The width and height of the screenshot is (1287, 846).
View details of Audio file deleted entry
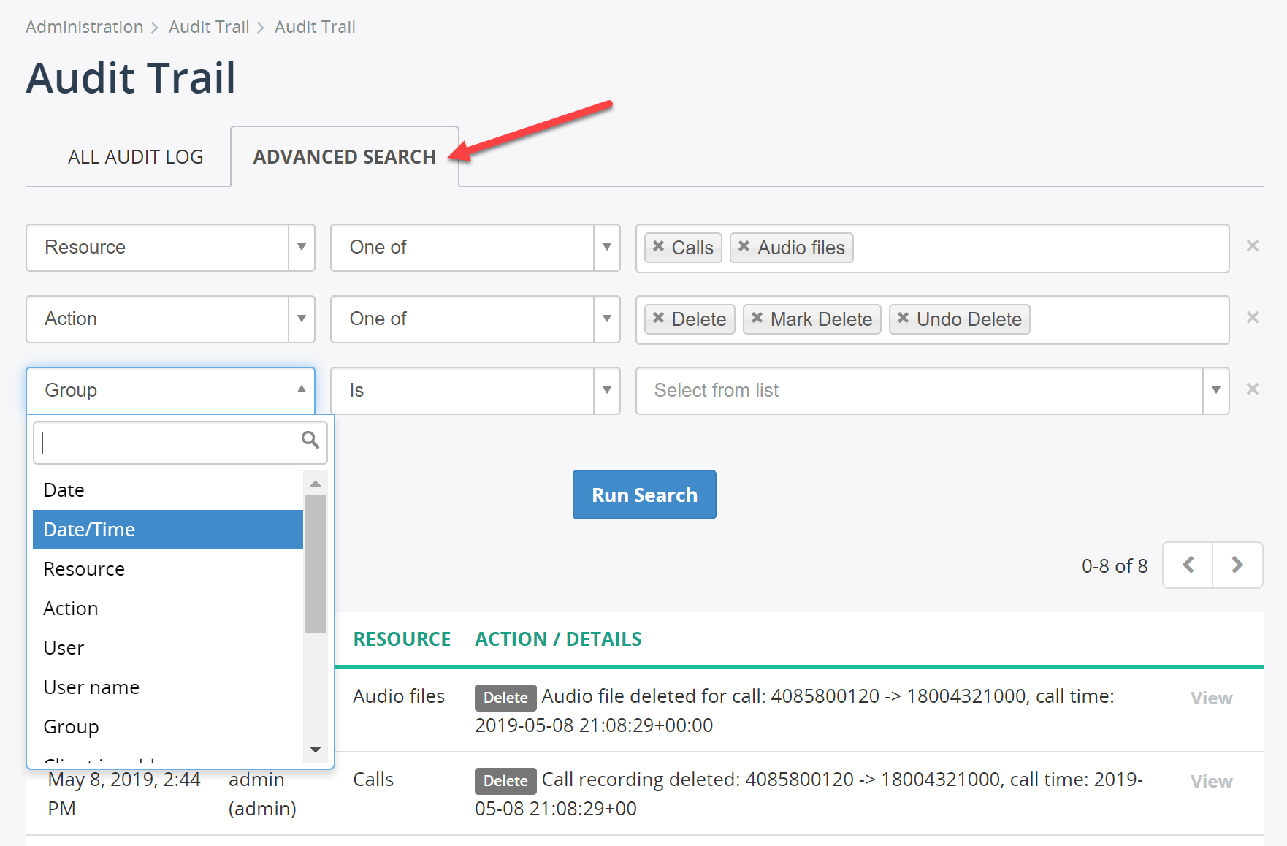point(1211,698)
